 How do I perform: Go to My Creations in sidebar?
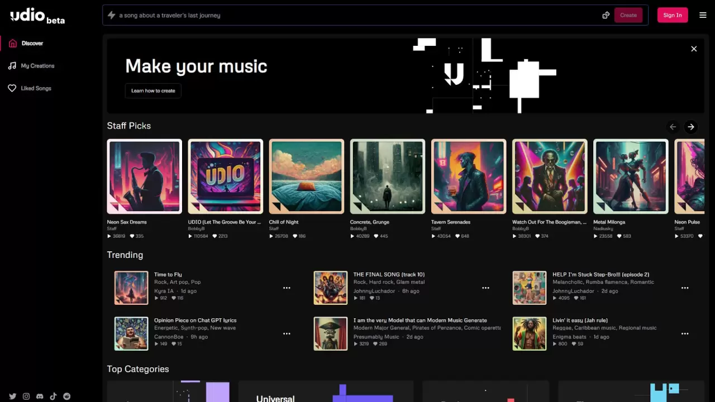coord(37,66)
